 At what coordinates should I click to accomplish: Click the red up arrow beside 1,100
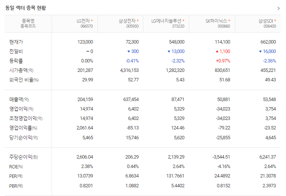(217, 51)
